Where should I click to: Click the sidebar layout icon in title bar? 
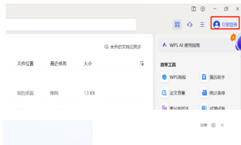[193, 9]
